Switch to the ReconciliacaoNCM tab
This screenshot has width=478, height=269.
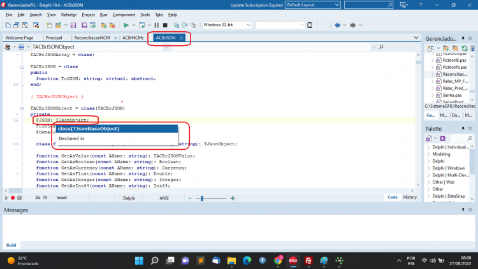[92, 38]
